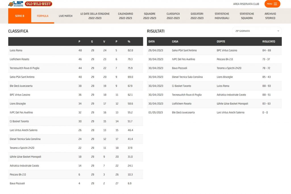This screenshot has height=194, width=291.
Task: Click the 83 - 63 result
Action: [266, 104]
